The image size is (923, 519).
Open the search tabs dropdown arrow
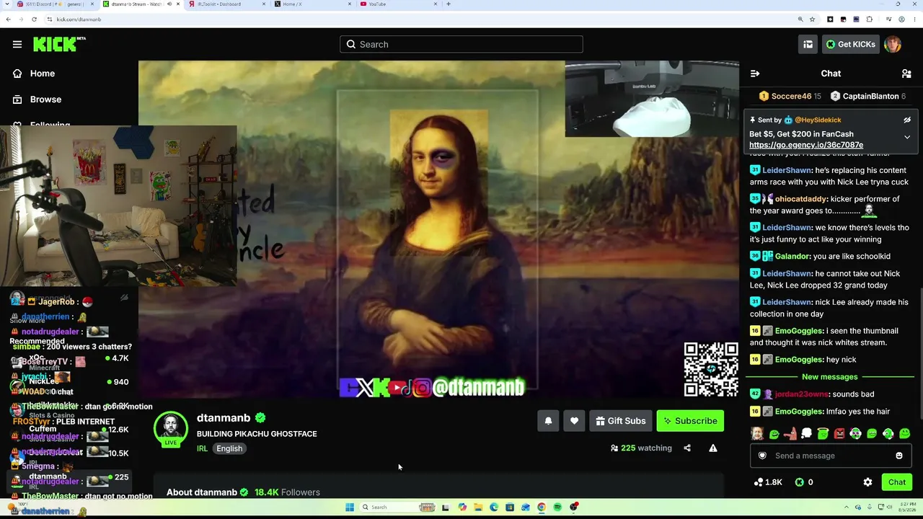coord(8,4)
